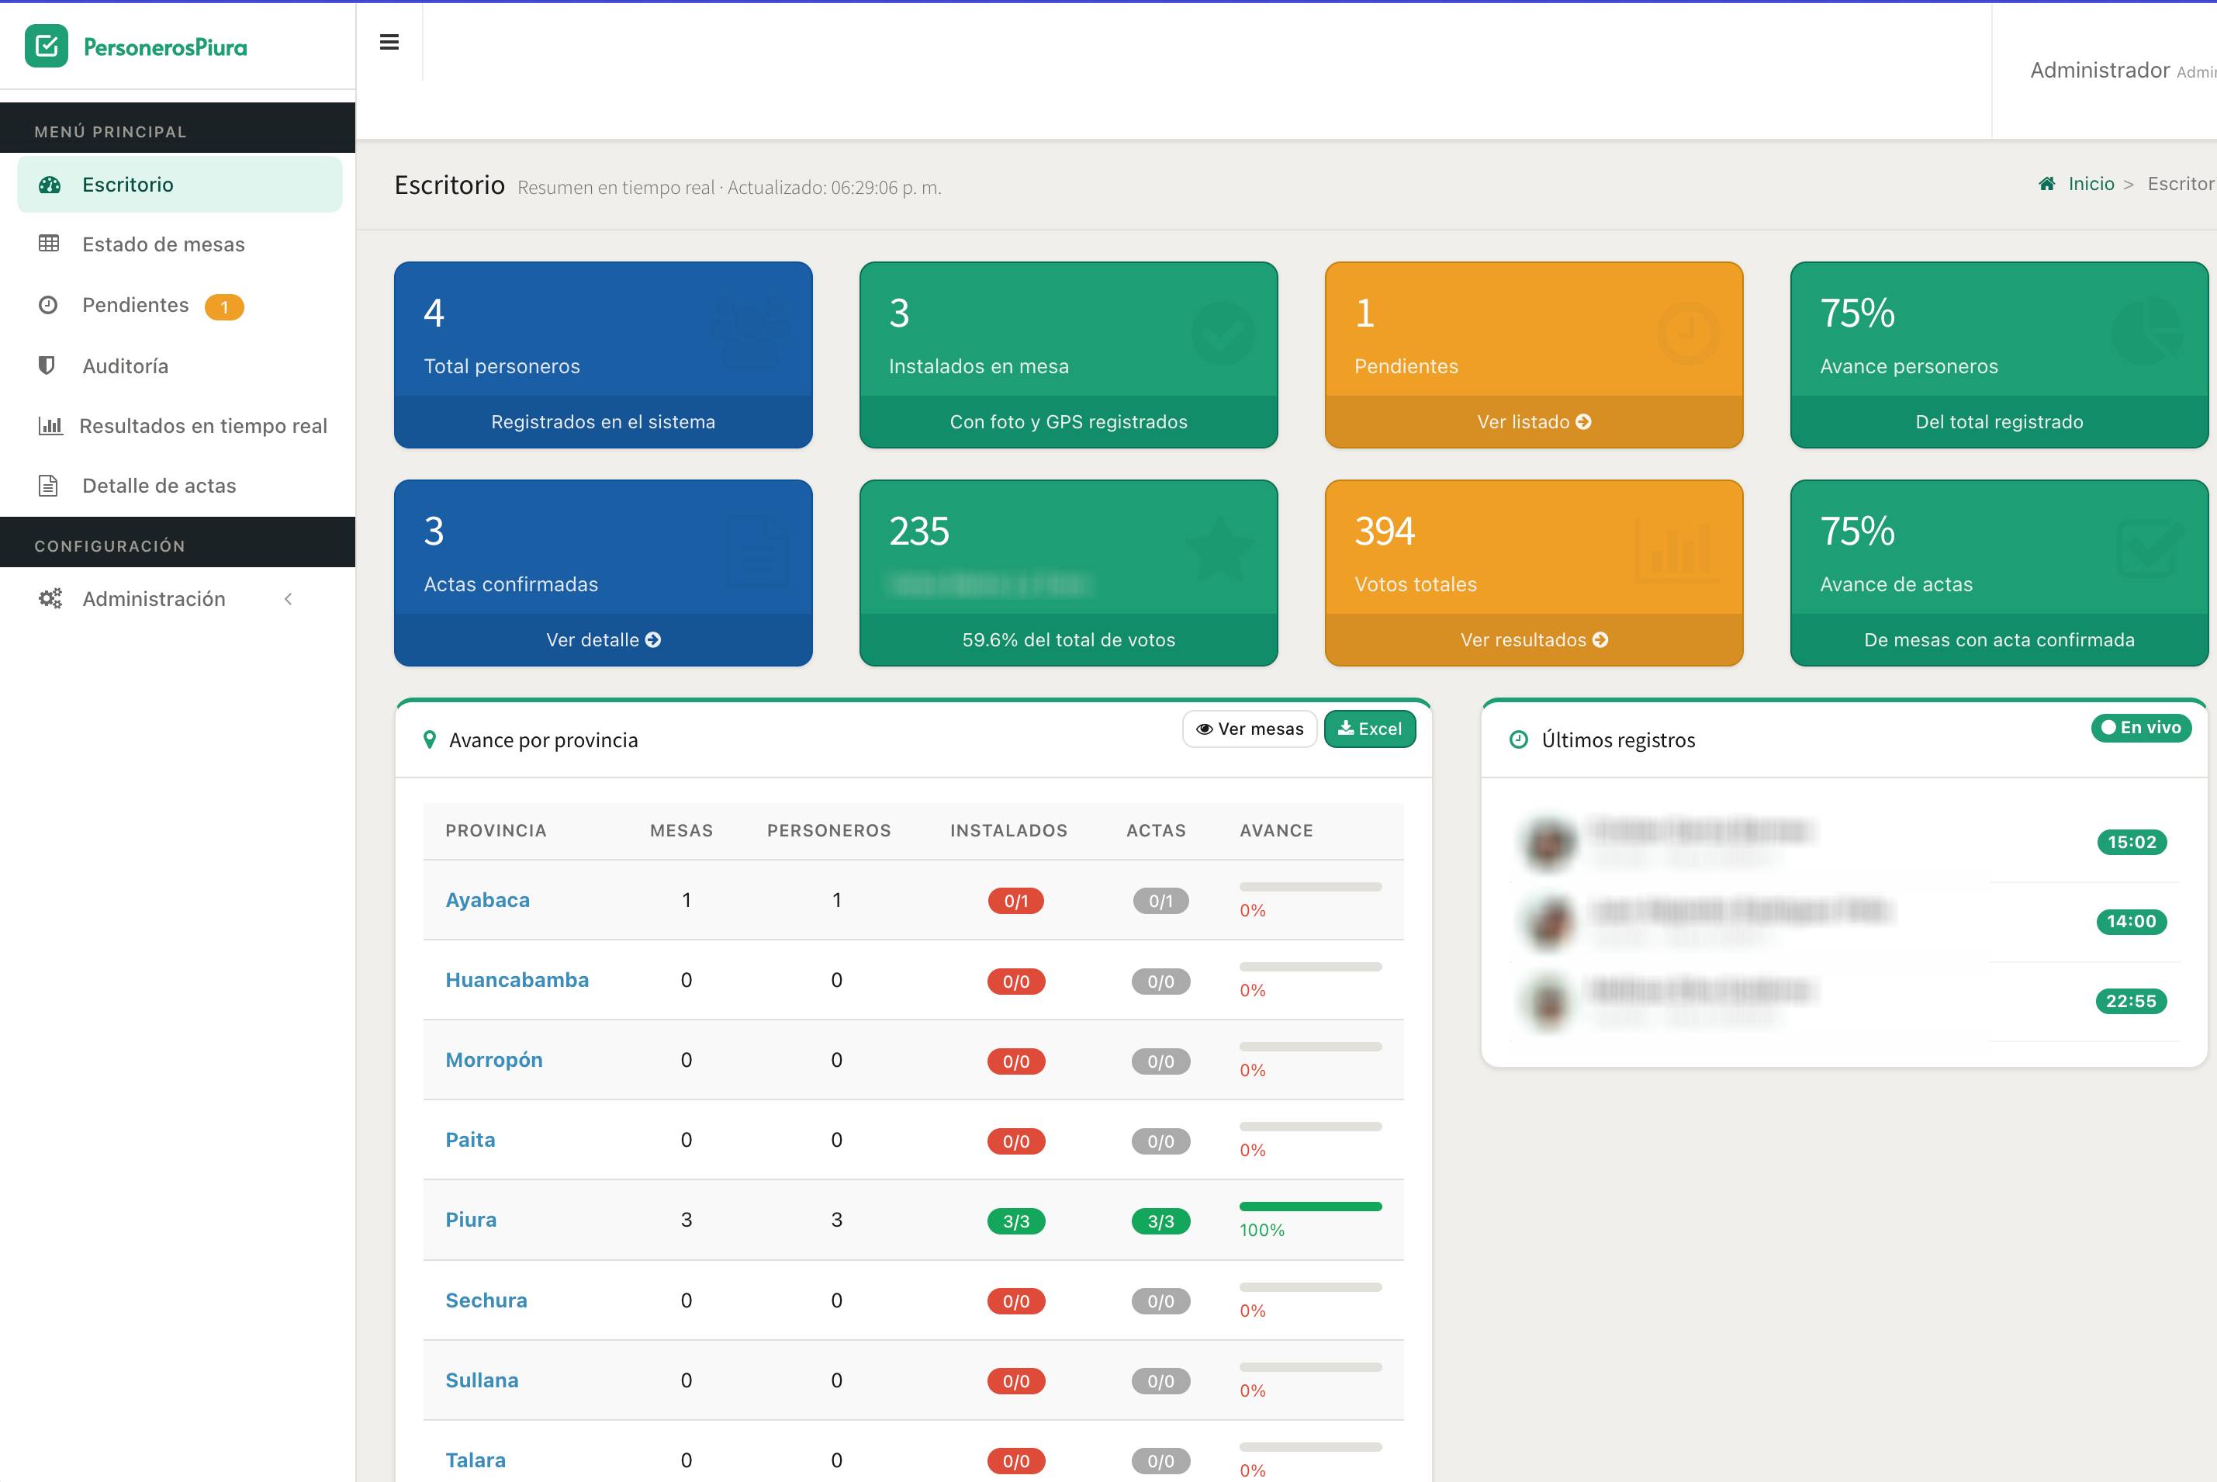The image size is (2217, 1482).
Task: Open the Sechura province link
Action: click(x=486, y=1300)
